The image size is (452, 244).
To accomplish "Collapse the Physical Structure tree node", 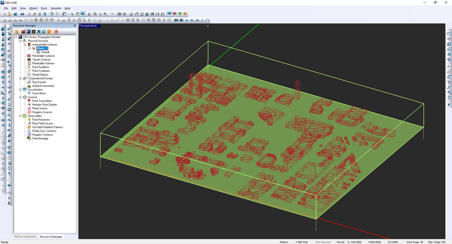I will tap(20, 41).
